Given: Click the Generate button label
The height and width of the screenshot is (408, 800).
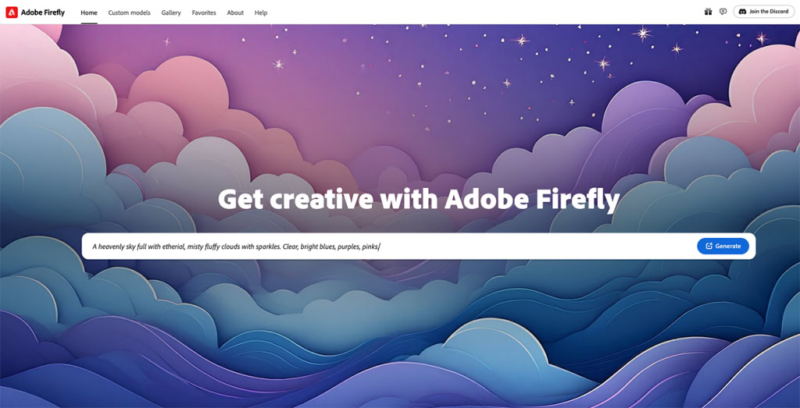Looking at the screenshot, I should tap(728, 246).
